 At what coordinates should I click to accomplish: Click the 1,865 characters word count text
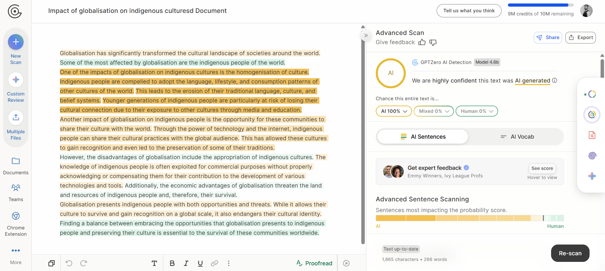click(x=414, y=259)
